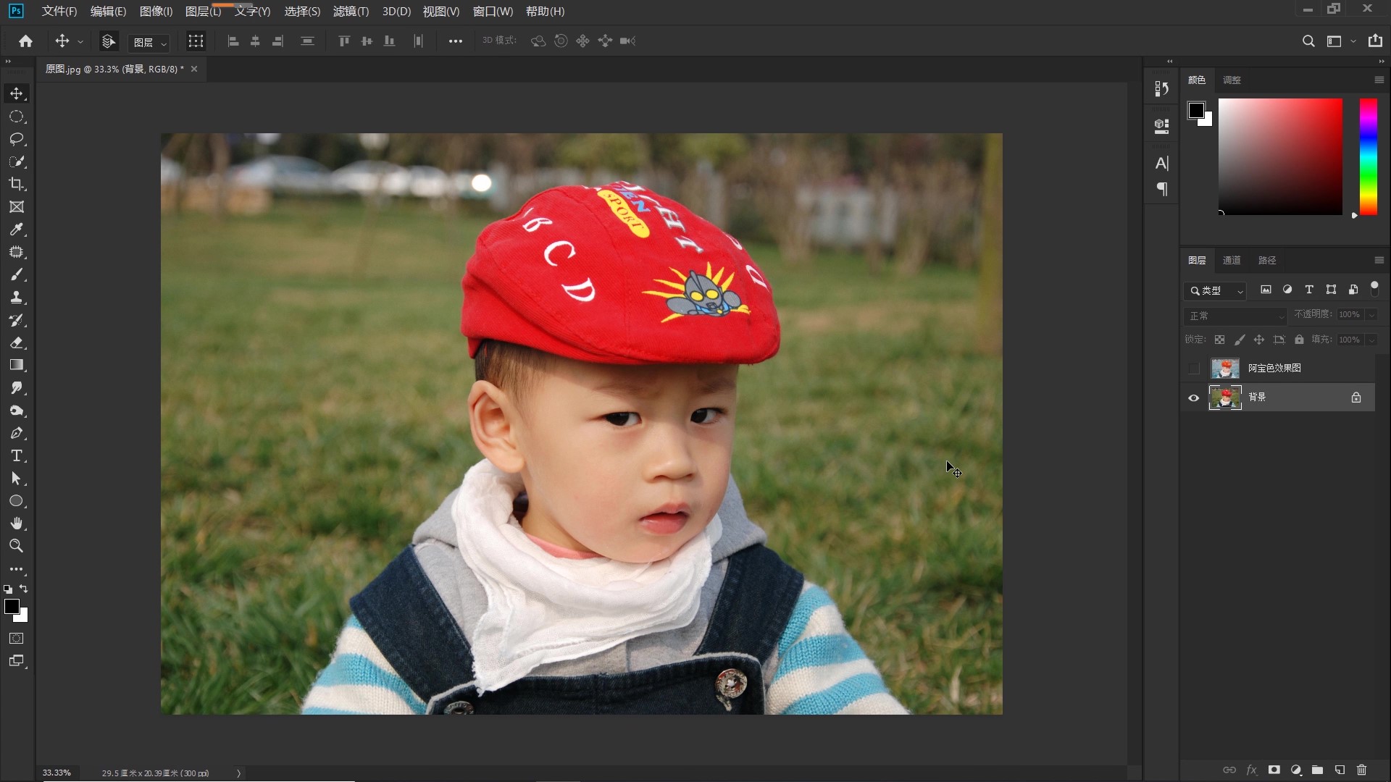Create a new layer with the bottom icon
Image resolution: width=1391 pixels, height=782 pixels.
point(1340,770)
